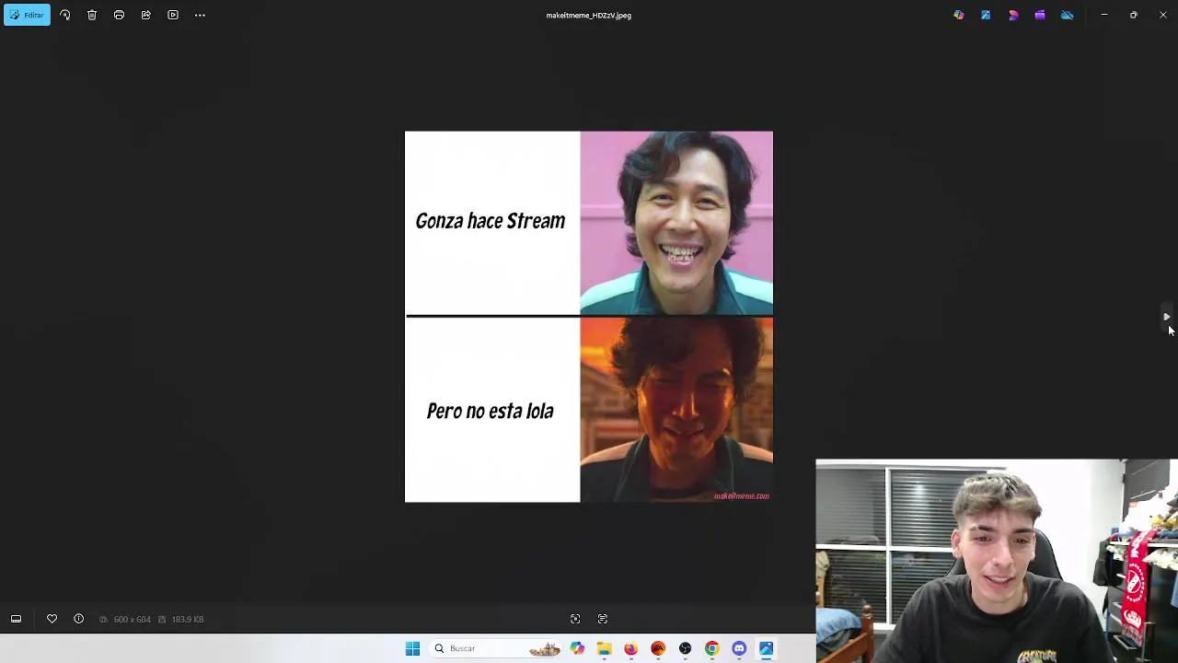Open File Explorer from the taskbar
The image size is (1178, 663).
[x=604, y=648]
